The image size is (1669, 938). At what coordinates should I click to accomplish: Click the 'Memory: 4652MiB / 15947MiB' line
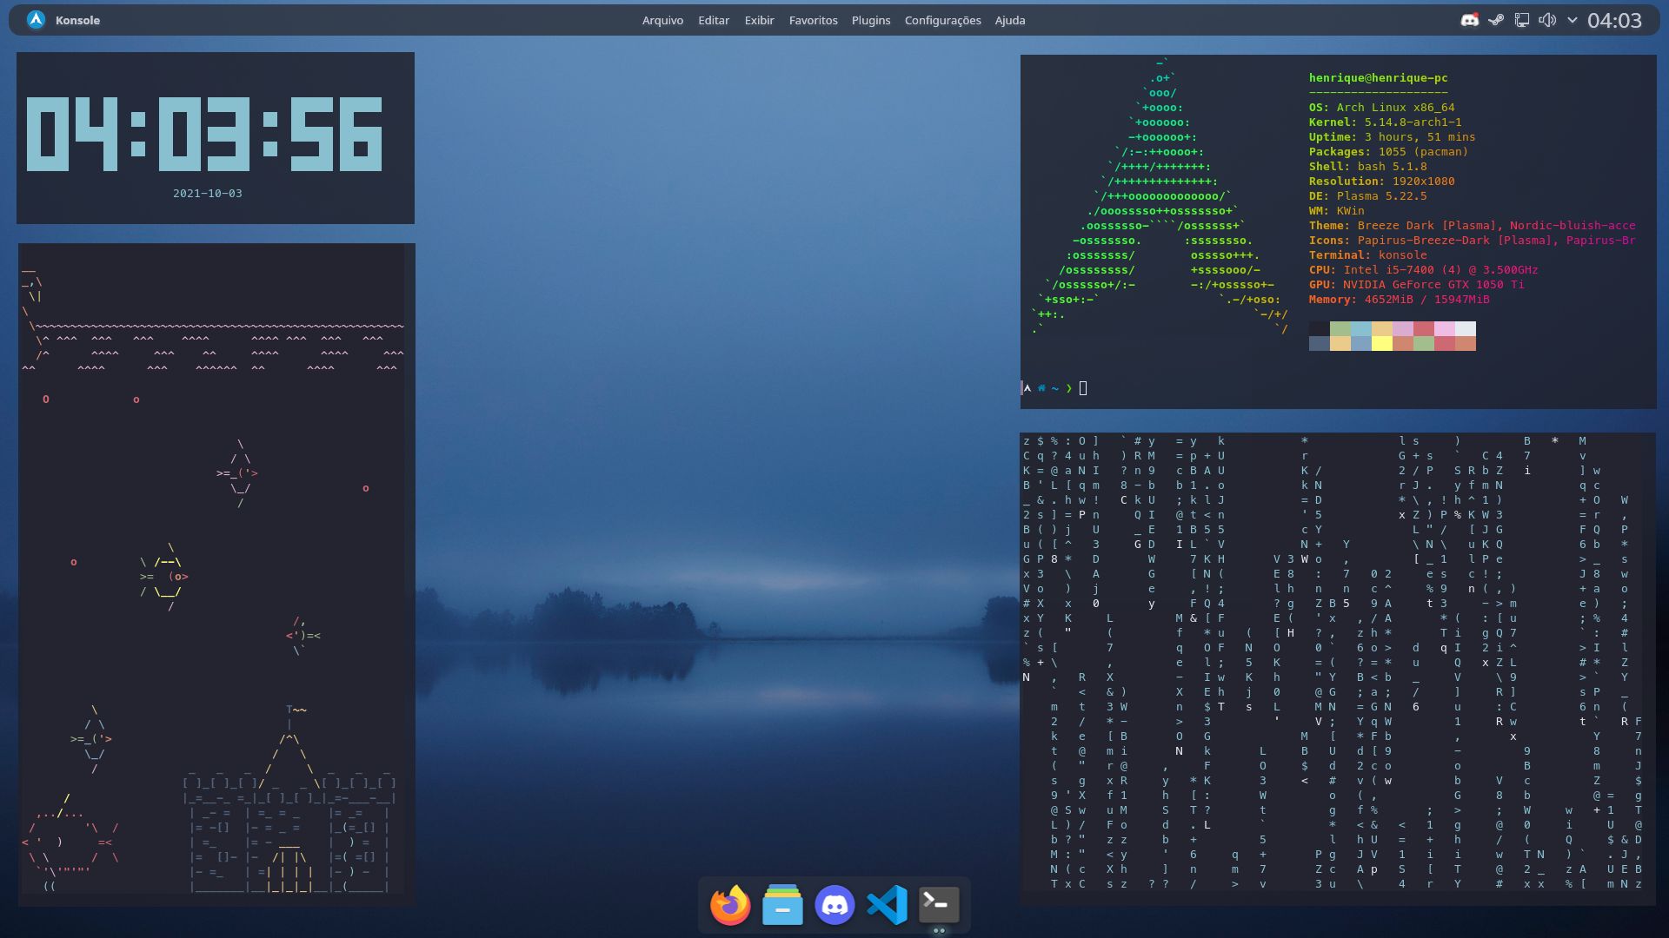(x=1399, y=300)
